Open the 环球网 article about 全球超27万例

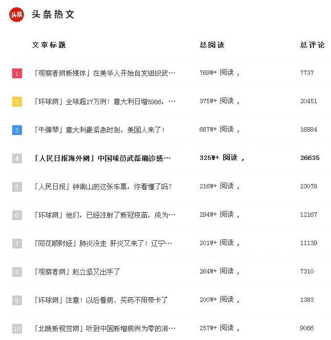[104, 101]
